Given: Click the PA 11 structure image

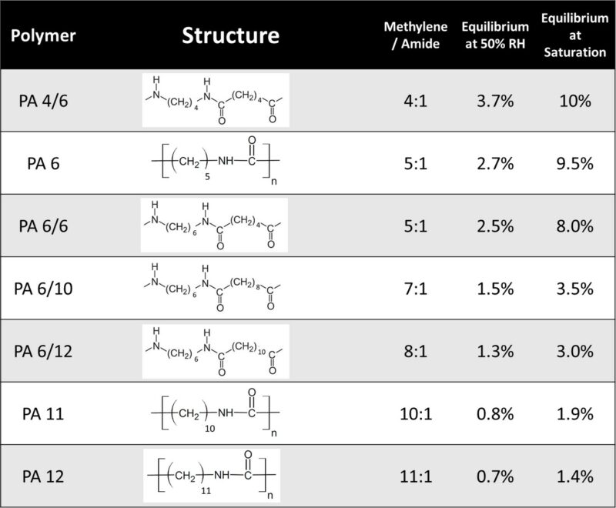Looking at the screenshot, I should (215, 415).
